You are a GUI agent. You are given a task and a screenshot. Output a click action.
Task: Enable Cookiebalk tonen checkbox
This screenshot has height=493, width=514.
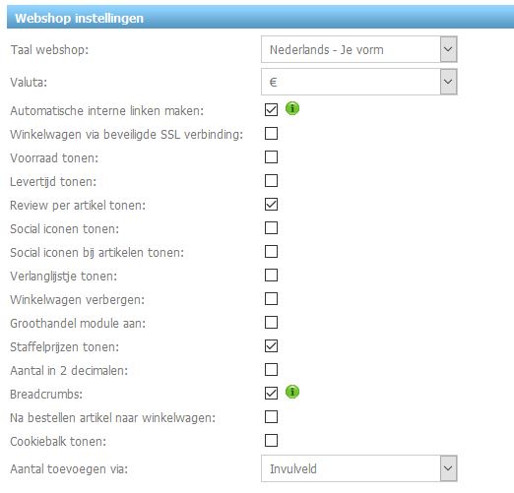click(x=271, y=441)
